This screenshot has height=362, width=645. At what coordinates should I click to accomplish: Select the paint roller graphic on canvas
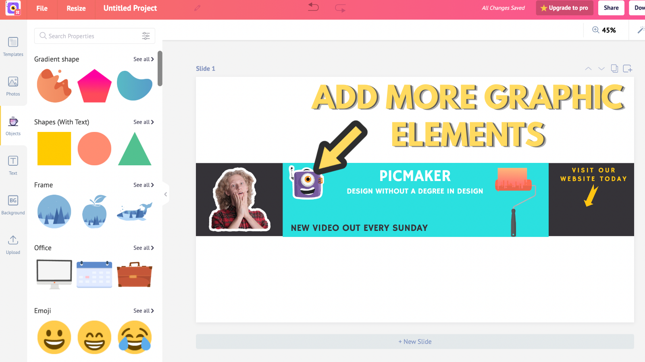coord(516,202)
